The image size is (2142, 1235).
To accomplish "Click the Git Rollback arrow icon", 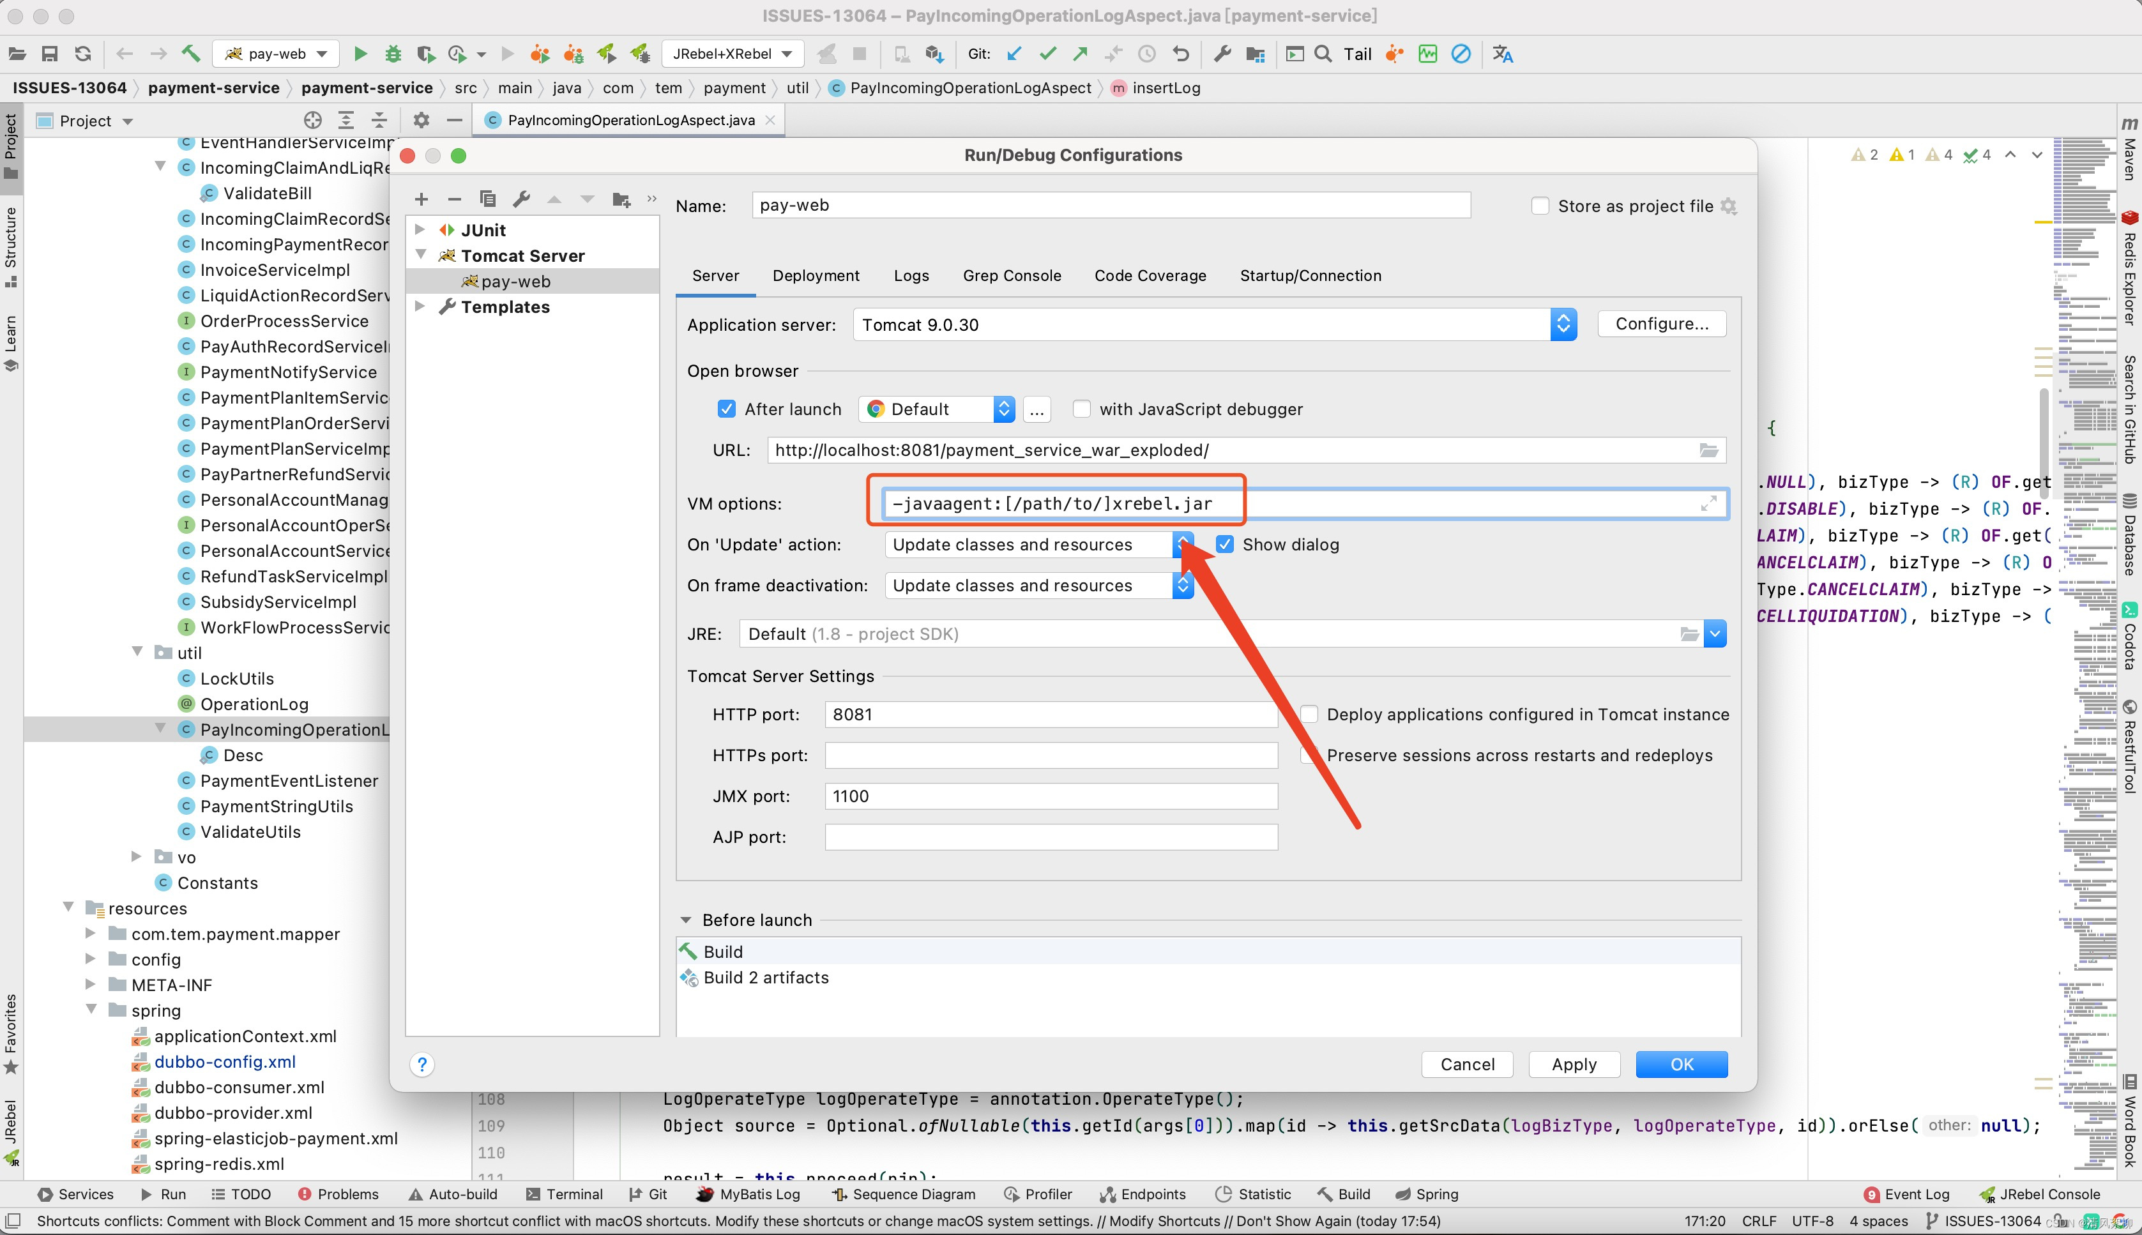I will point(1181,54).
